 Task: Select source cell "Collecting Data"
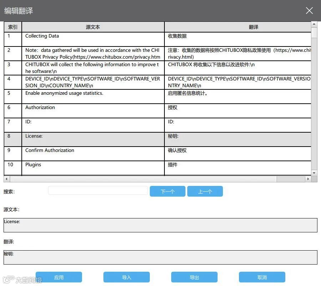[x=93, y=39]
